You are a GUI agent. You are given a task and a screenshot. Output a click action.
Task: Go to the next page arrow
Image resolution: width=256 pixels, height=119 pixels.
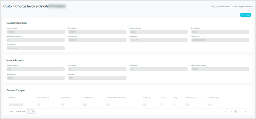click(x=240, y=111)
